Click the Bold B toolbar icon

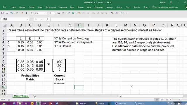27,13
